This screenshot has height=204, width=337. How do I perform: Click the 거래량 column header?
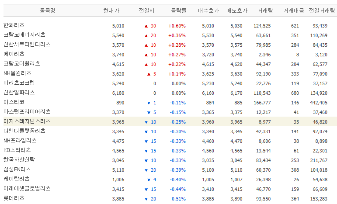[265, 10]
